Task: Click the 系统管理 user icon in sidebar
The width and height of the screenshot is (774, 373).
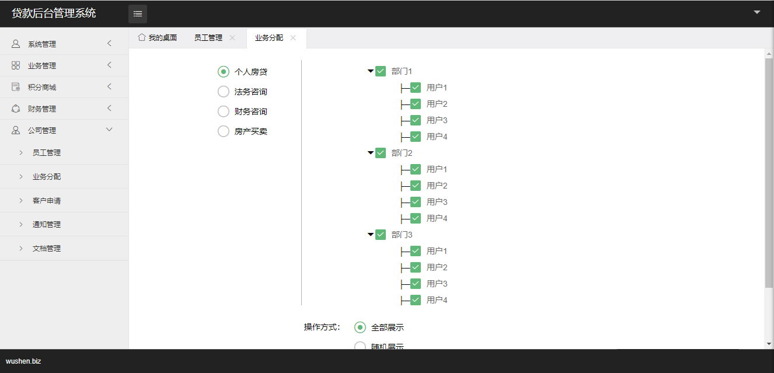Action: tap(16, 44)
